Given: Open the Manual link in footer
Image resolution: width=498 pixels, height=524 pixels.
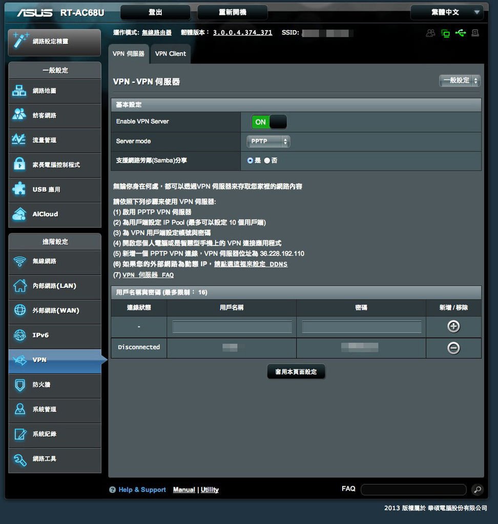Looking at the screenshot, I should point(184,490).
